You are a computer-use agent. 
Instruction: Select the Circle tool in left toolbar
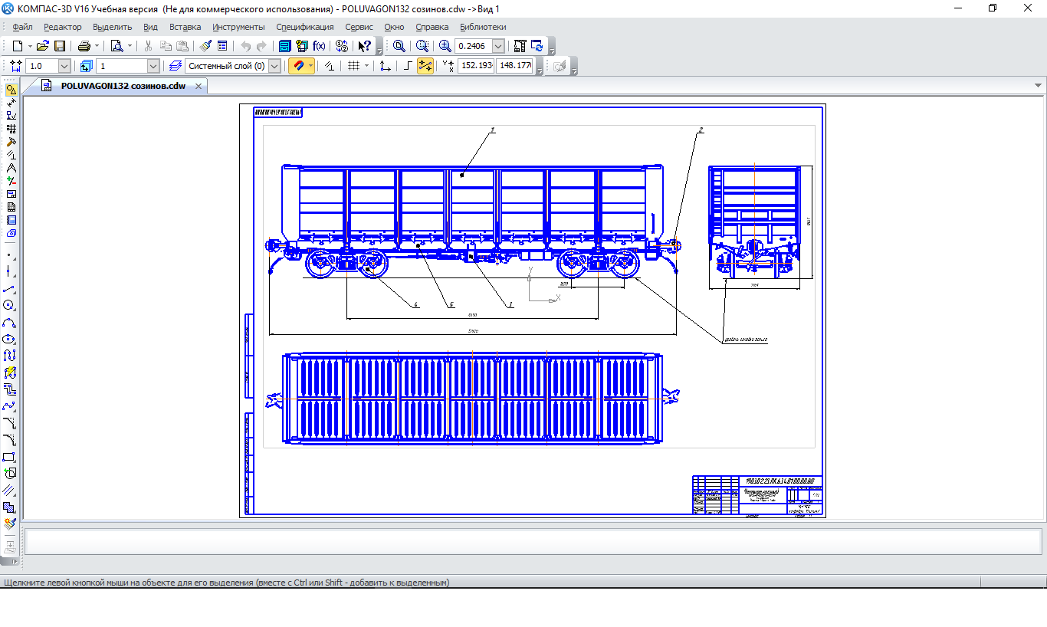[9, 306]
